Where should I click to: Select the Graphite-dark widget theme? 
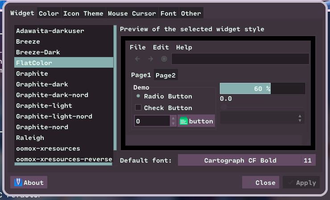[x=64, y=84]
